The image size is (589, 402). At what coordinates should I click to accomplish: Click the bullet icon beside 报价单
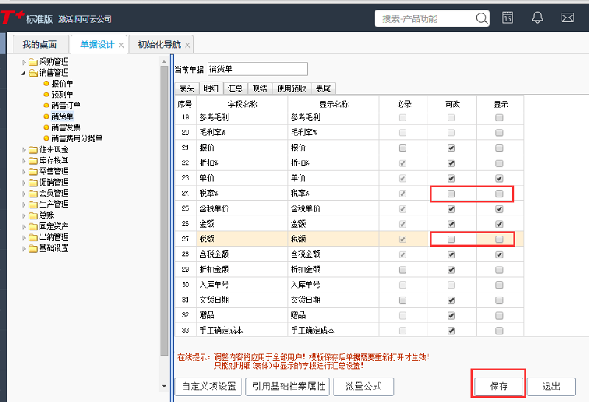pos(46,83)
